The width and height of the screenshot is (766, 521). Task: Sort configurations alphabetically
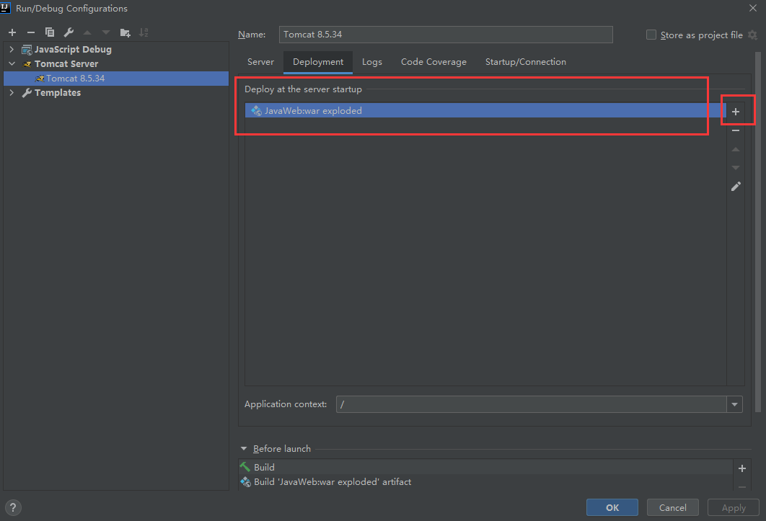coord(144,32)
